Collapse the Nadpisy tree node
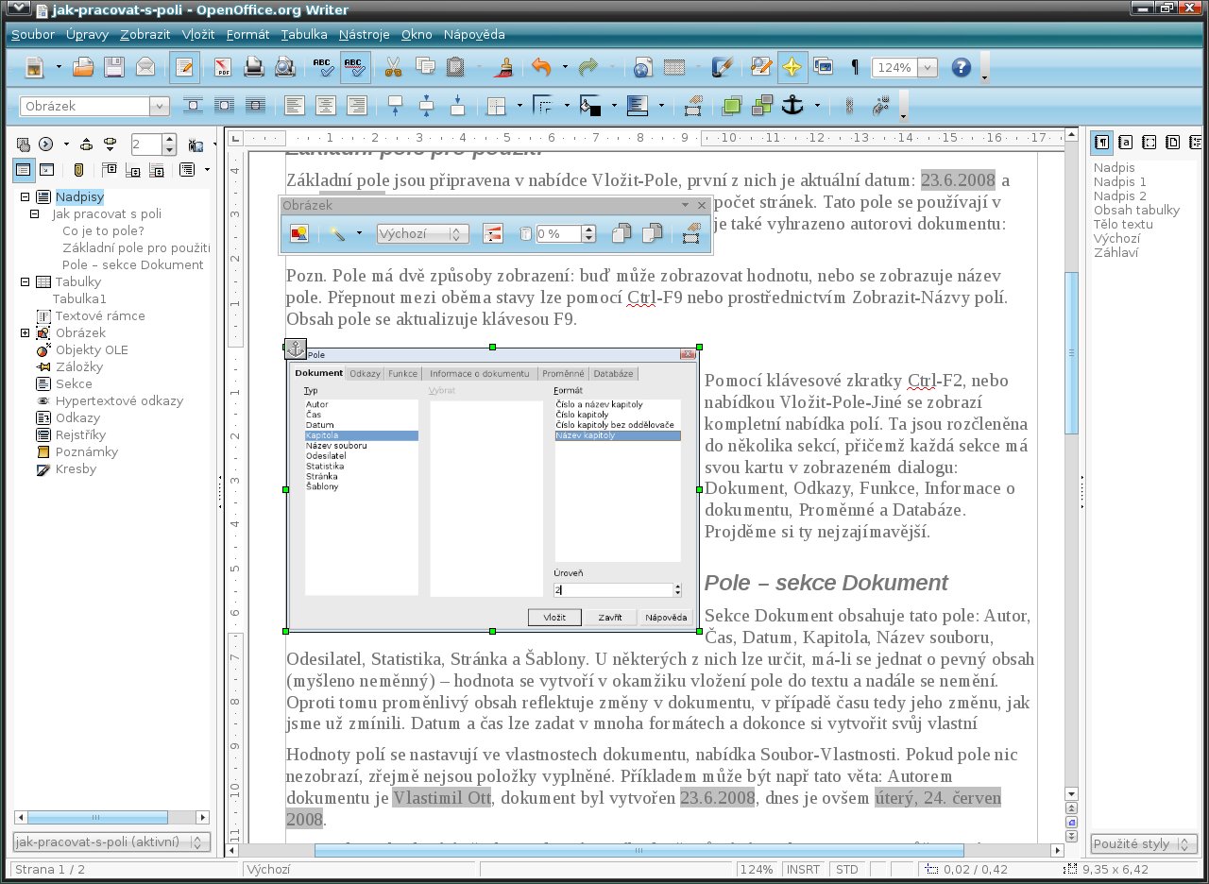Image resolution: width=1209 pixels, height=884 pixels. point(26,197)
